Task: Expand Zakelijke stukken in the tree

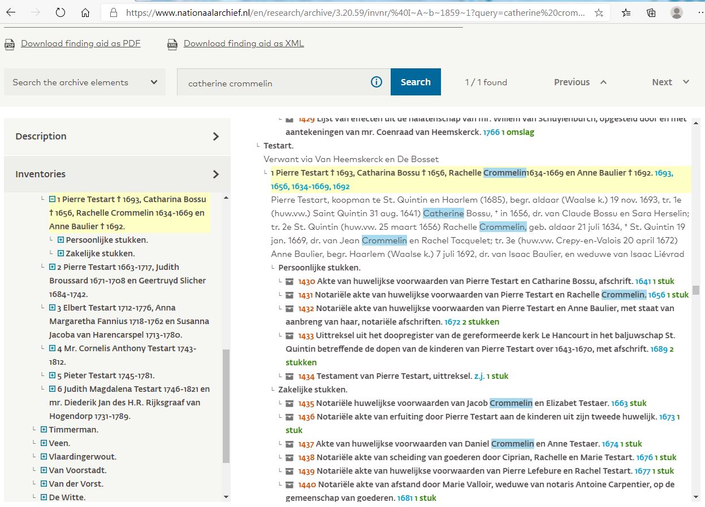Action: pyautogui.click(x=60, y=253)
